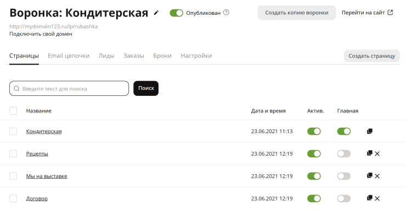This screenshot has height=211, width=406.
Task: Turn off the Главная switch for Кондитерская
Action: point(344,132)
